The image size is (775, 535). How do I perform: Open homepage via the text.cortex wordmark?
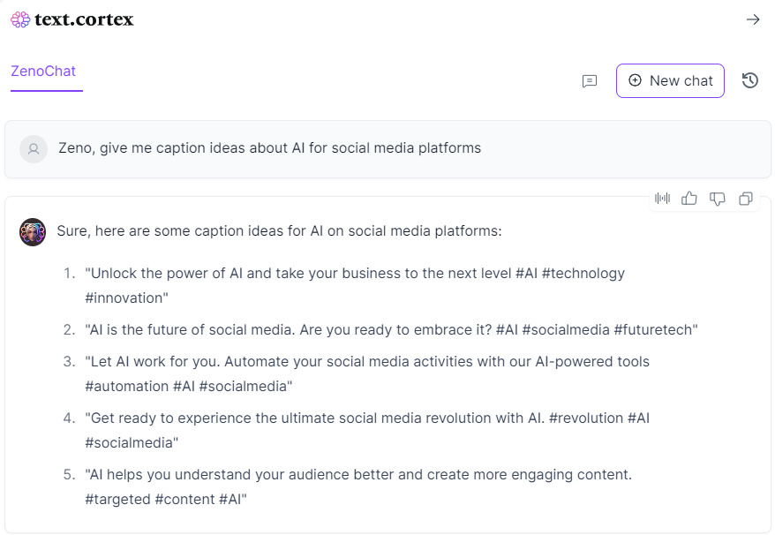(82, 19)
